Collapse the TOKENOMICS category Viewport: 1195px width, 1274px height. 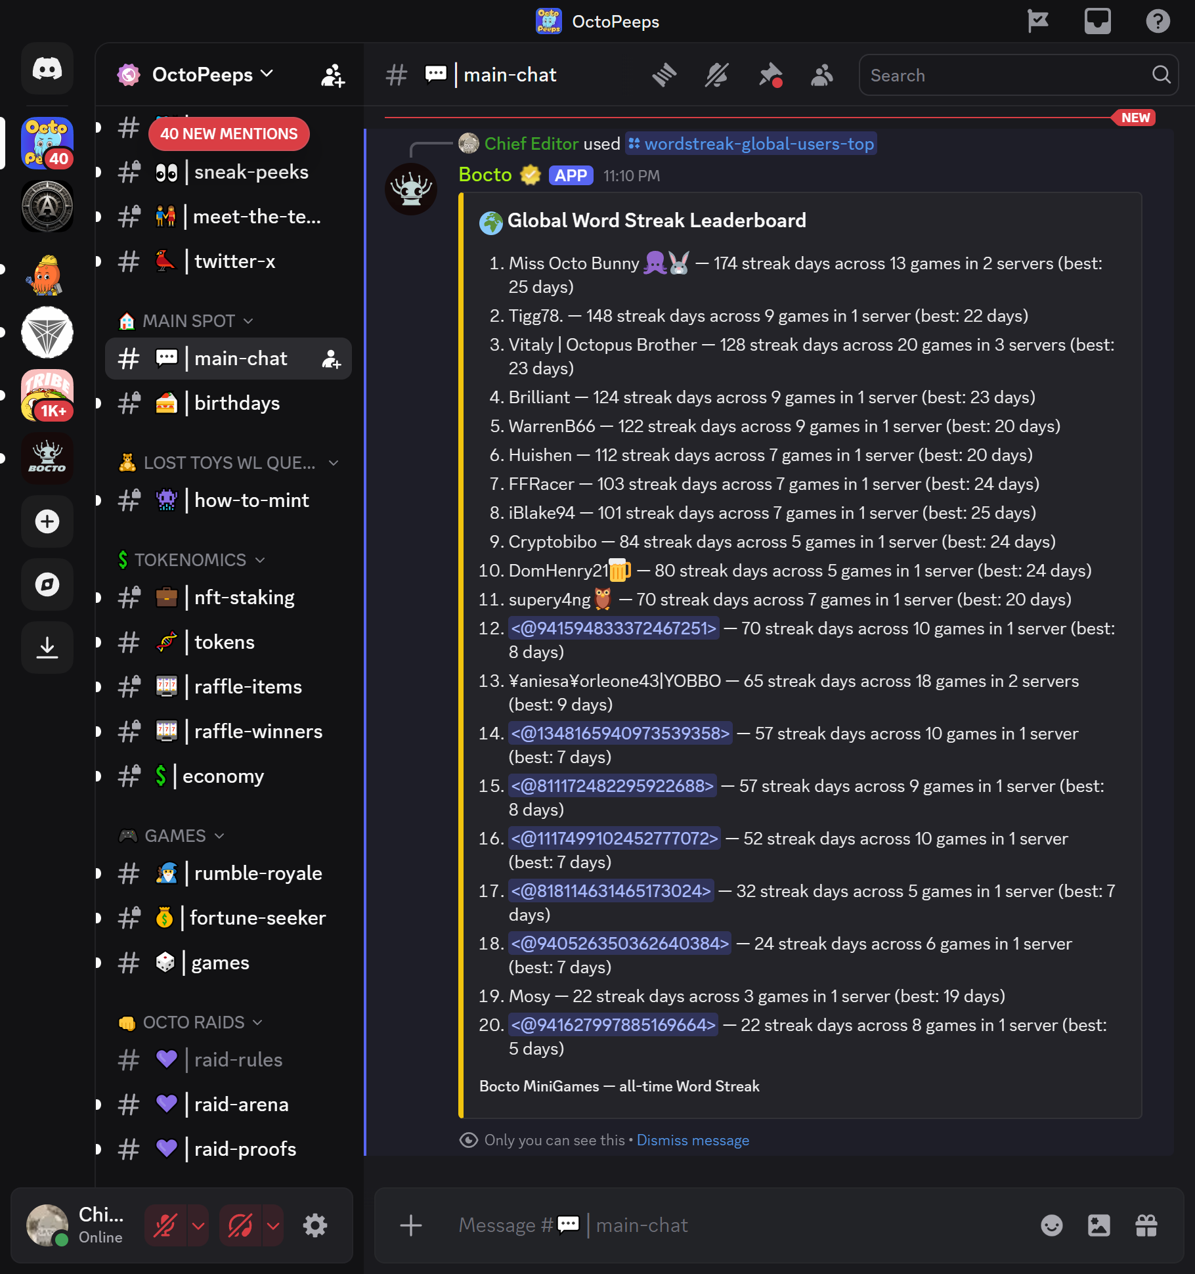click(190, 560)
